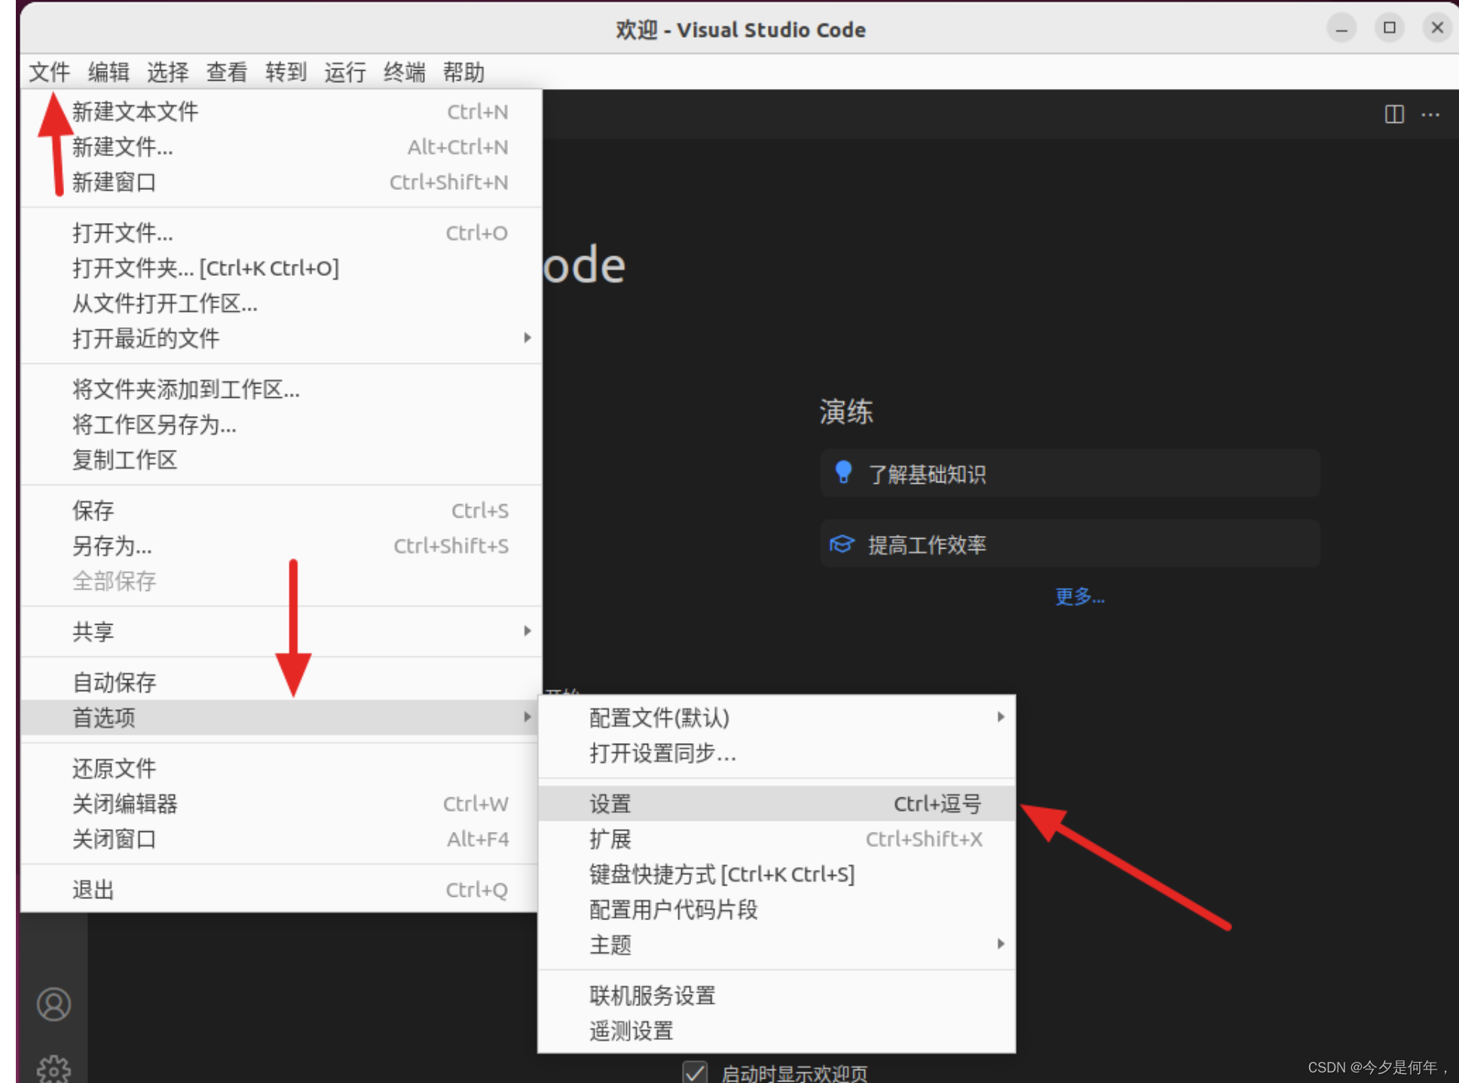The image size is (1459, 1083).
Task: Toggle 启动时显示欢迎页 checkbox
Action: click(694, 1072)
